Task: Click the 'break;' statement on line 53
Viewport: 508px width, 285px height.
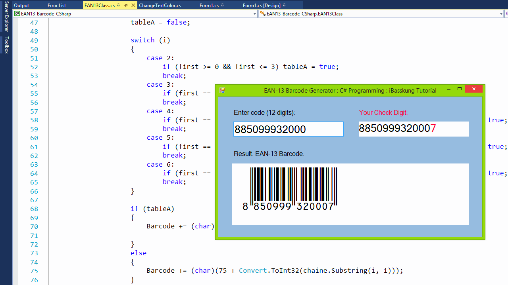Action: click(174, 76)
